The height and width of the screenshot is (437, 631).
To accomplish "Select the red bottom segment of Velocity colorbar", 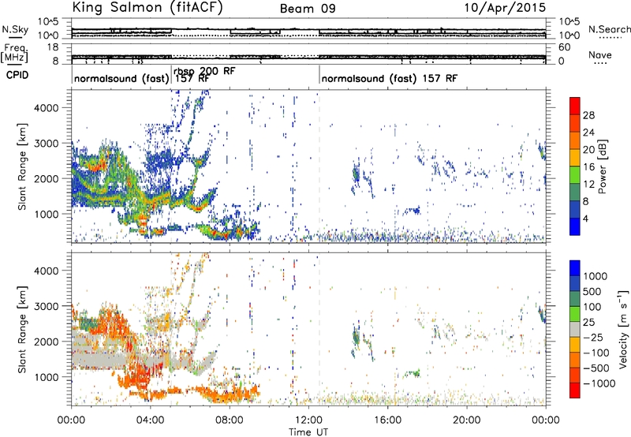I will 575,390.
